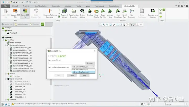
Task: Click green gear icon in Help group
Action: 161,10
